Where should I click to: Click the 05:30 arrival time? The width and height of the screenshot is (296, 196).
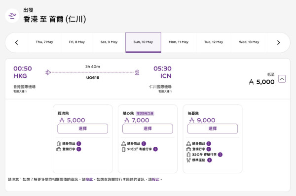(x=162, y=68)
